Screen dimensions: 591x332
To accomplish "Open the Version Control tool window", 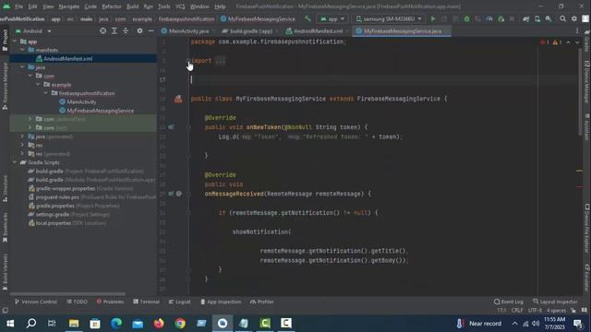I will point(35,302).
